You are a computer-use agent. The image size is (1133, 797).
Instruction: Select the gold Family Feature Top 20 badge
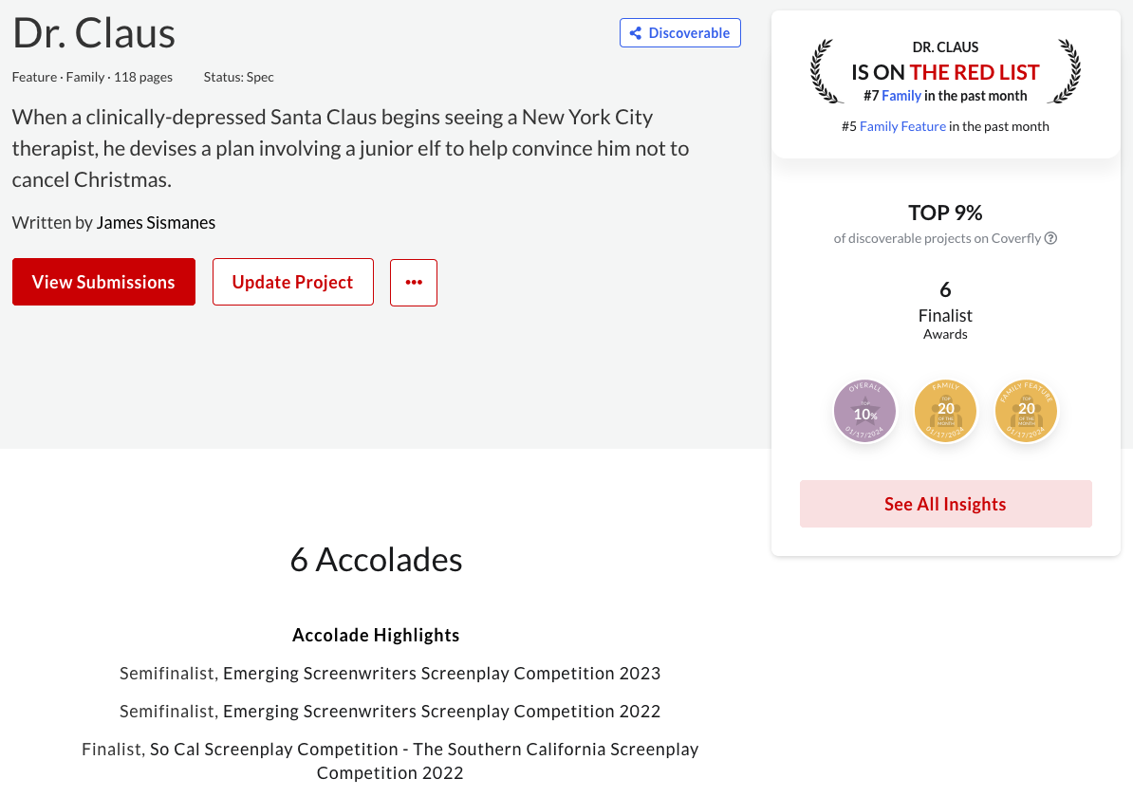pos(1026,412)
